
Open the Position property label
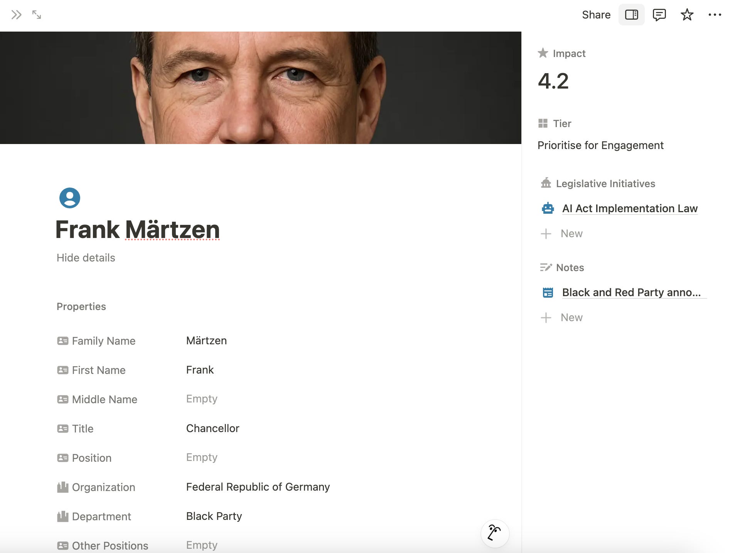click(92, 458)
